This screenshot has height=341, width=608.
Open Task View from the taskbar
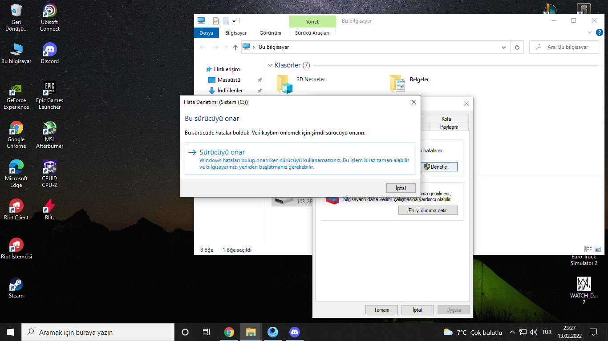[207, 332]
